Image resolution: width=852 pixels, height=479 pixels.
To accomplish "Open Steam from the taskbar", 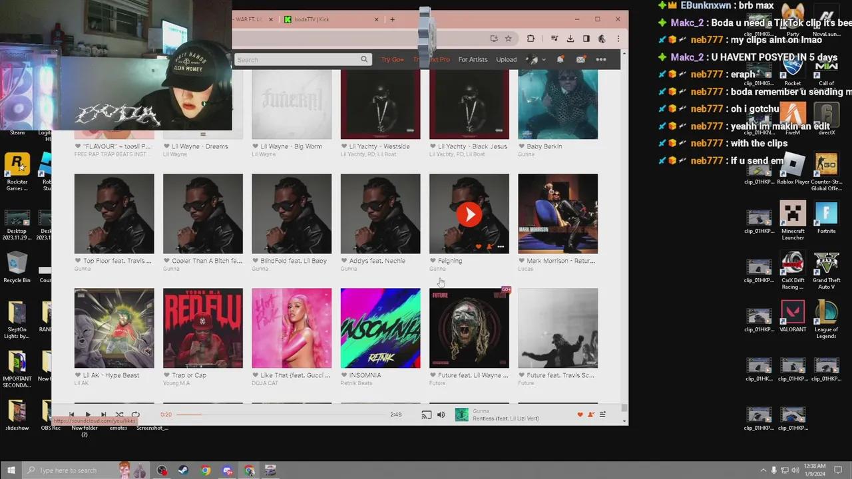I will click(x=184, y=470).
